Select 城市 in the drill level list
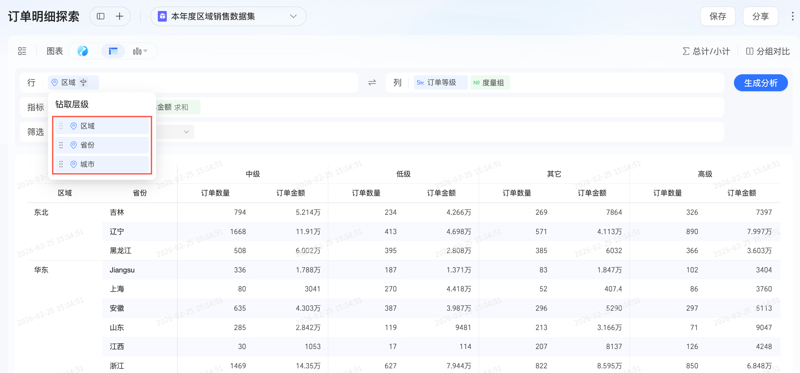This screenshot has height=373, width=800. (x=87, y=164)
